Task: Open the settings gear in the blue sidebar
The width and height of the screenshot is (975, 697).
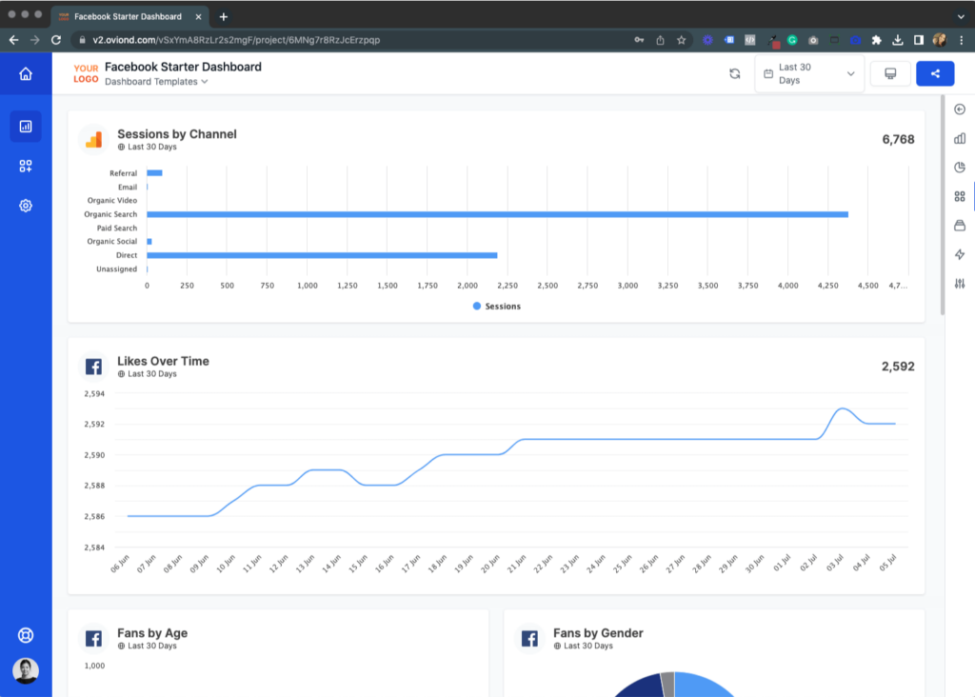Action: pyautogui.click(x=26, y=206)
